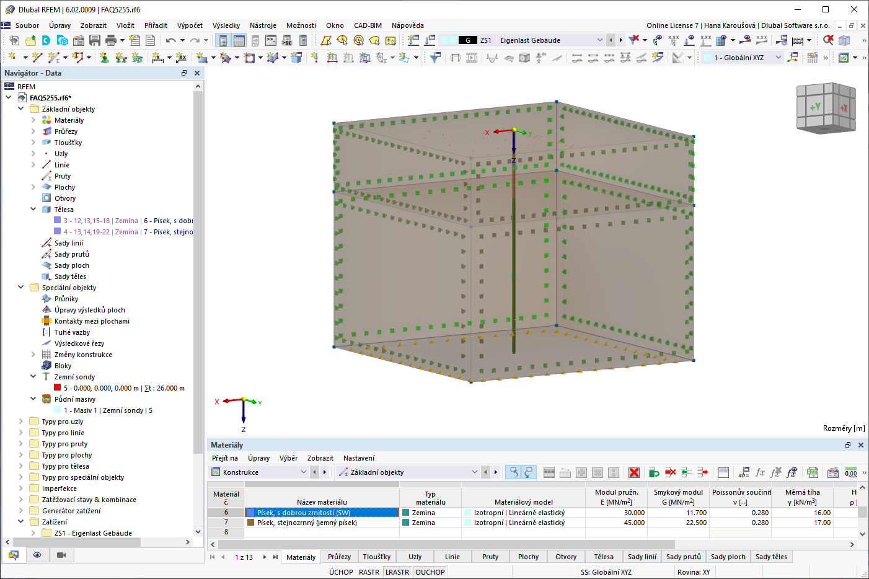
Task: Open the Nástroje menu
Action: (x=263, y=25)
